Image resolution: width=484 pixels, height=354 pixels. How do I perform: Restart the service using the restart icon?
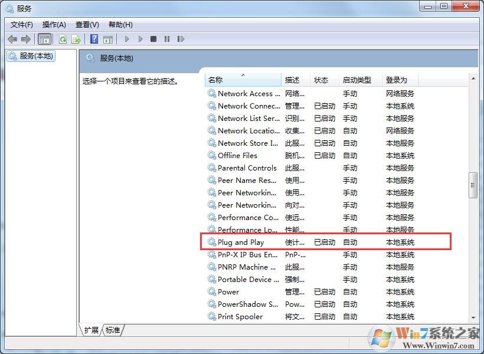point(181,39)
